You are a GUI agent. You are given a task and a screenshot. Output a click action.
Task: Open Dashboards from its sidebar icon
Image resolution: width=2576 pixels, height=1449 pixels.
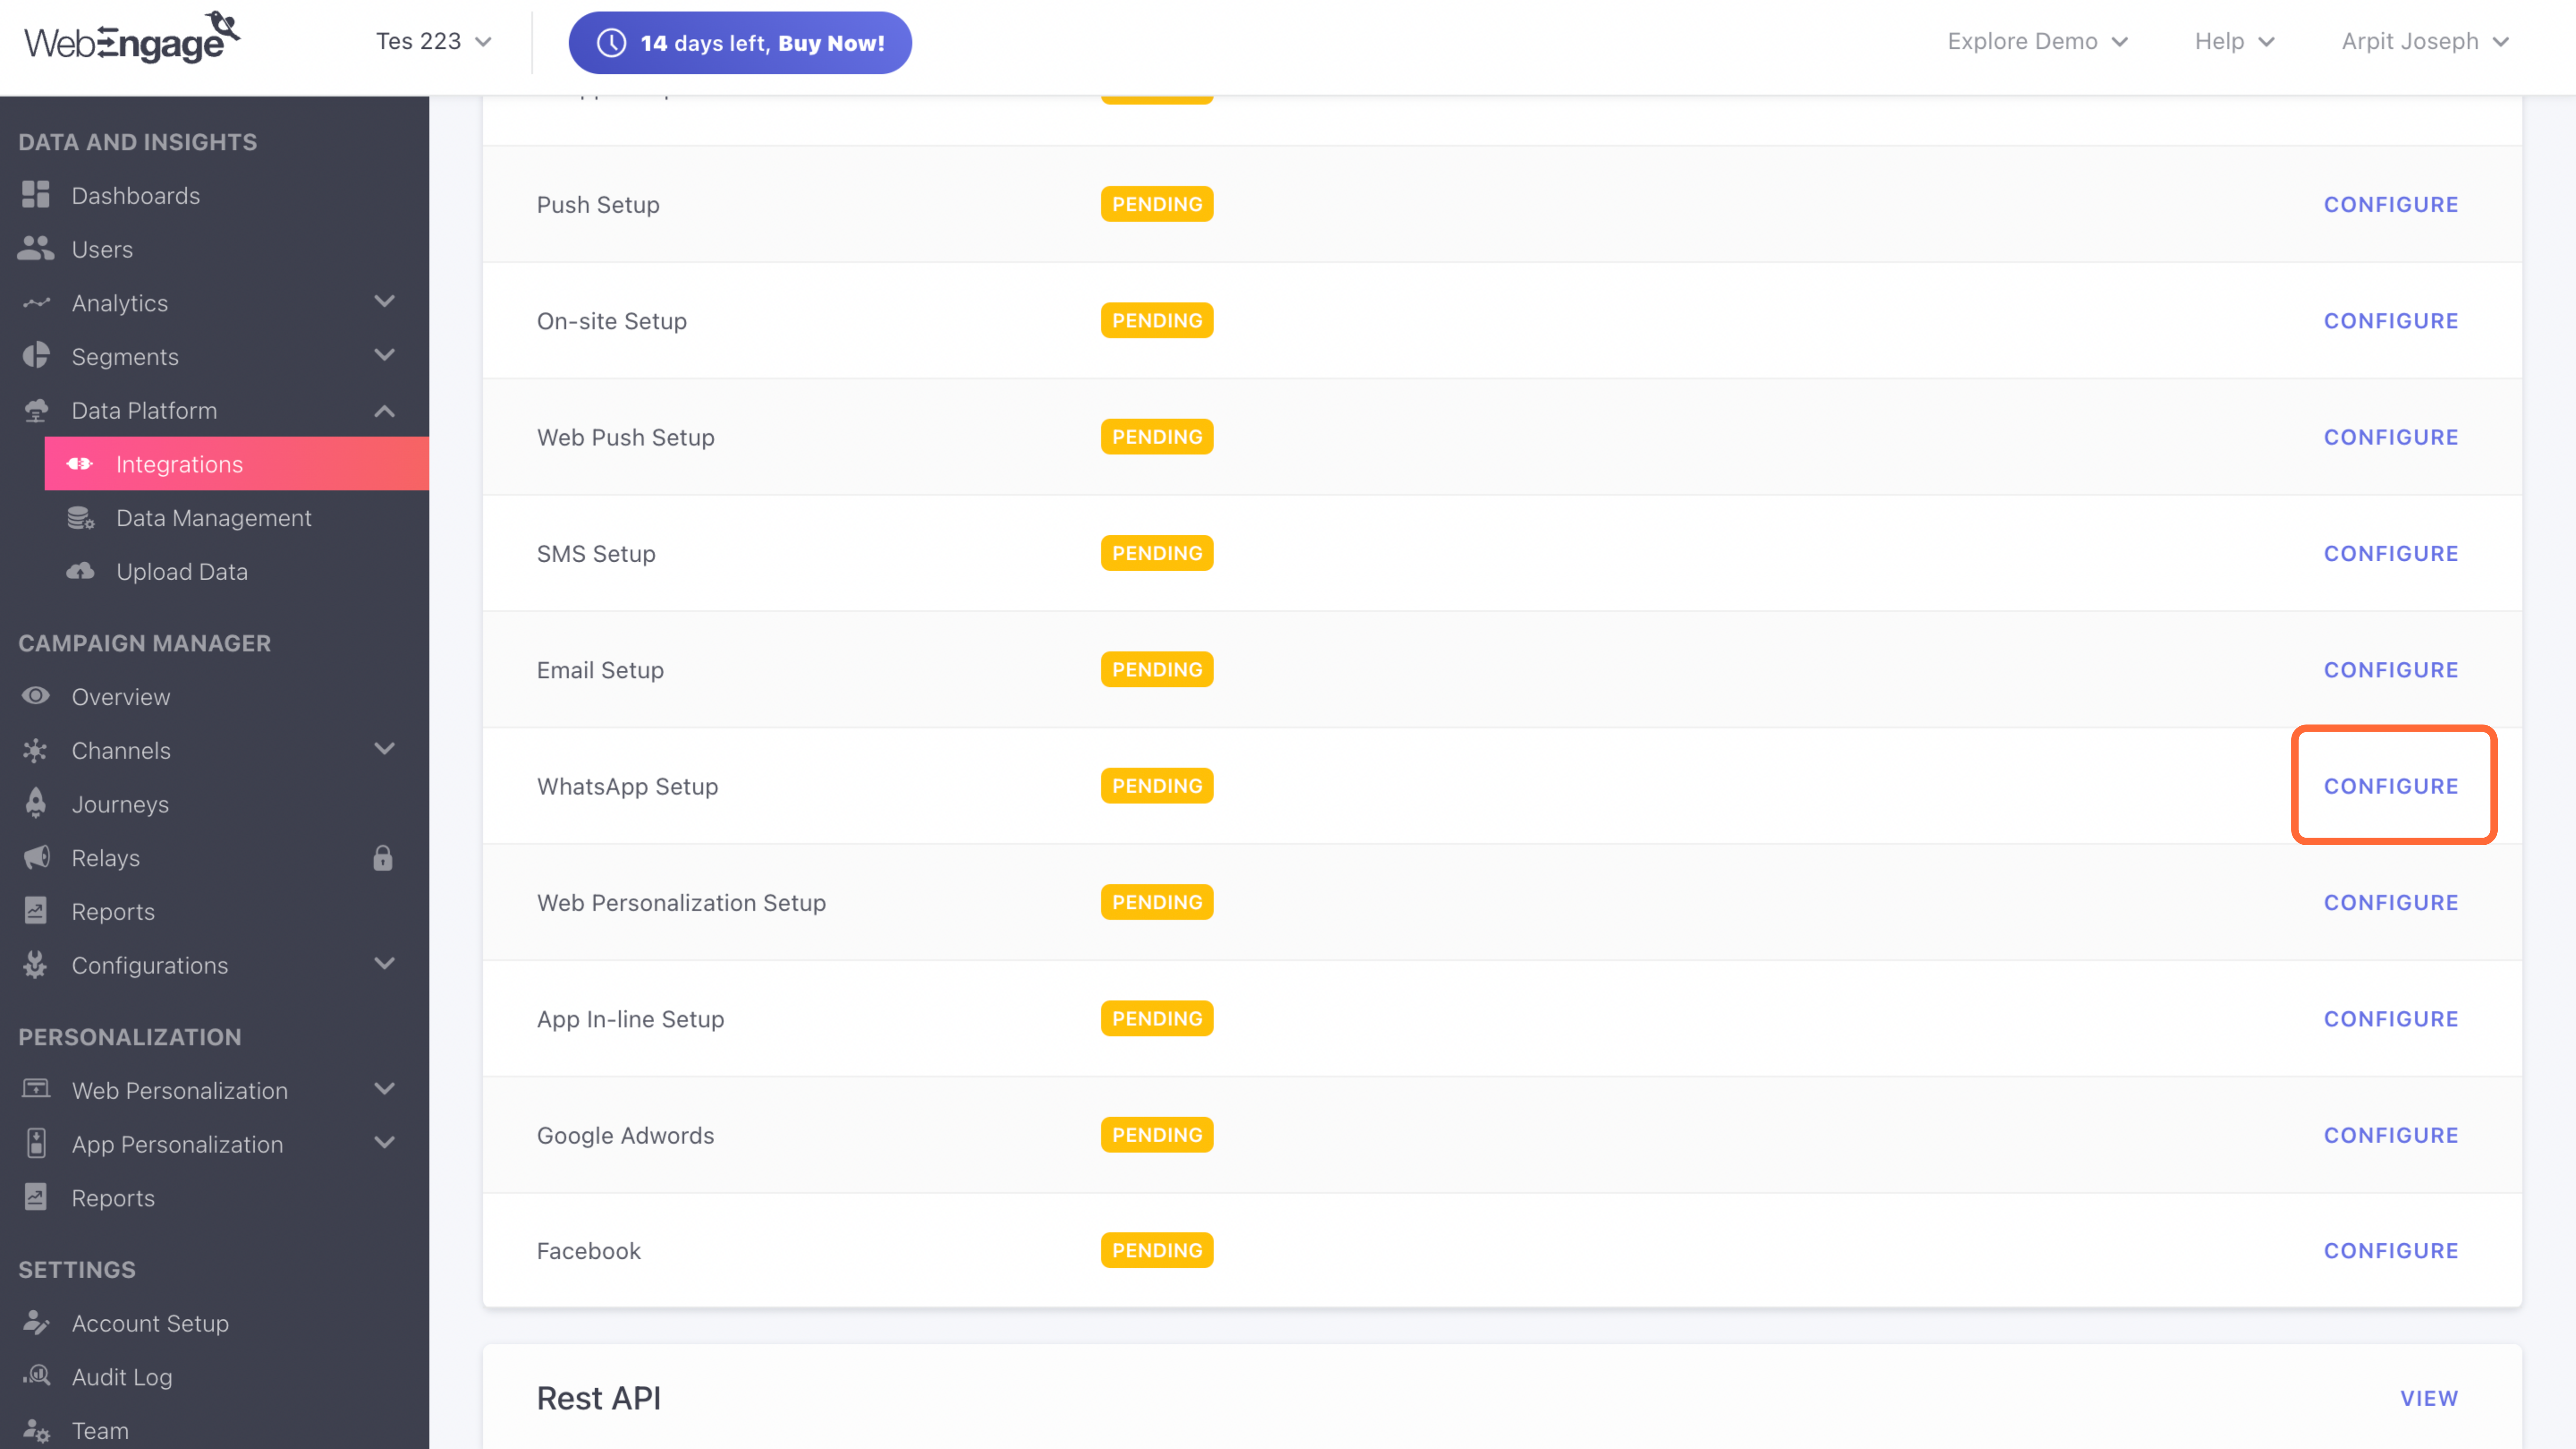click(36, 195)
